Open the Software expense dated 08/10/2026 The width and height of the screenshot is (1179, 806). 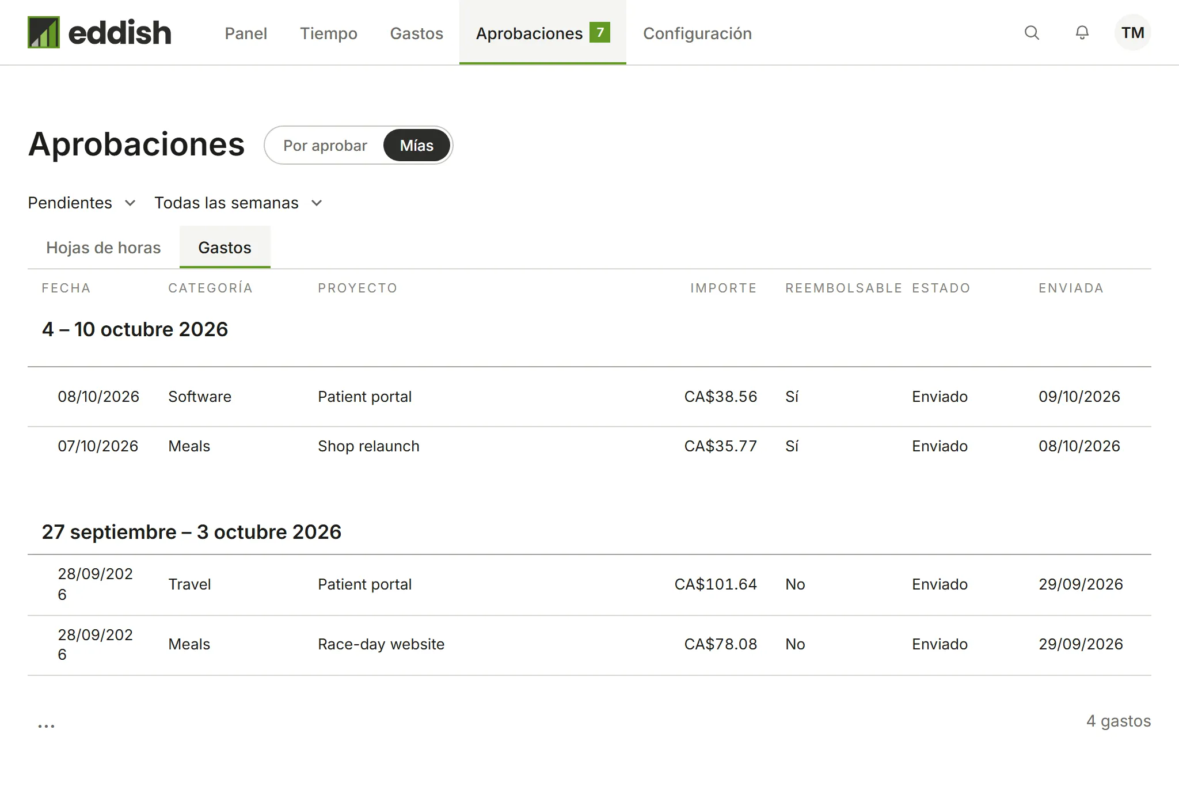(x=589, y=397)
